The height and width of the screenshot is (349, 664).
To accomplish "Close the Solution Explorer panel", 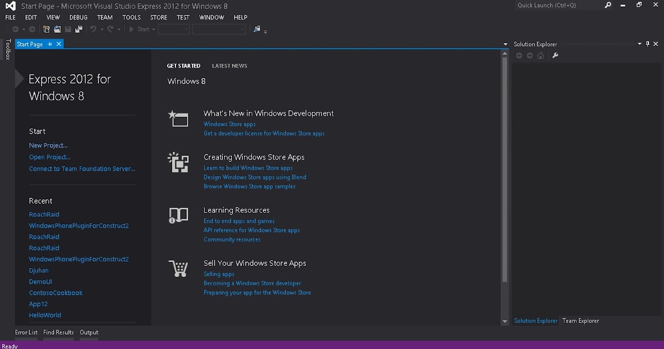I will (x=657, y=44).
